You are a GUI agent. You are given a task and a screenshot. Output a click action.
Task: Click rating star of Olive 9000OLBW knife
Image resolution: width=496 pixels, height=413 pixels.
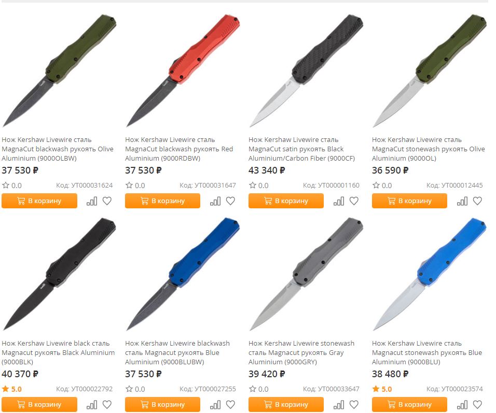tap(5, 185)
